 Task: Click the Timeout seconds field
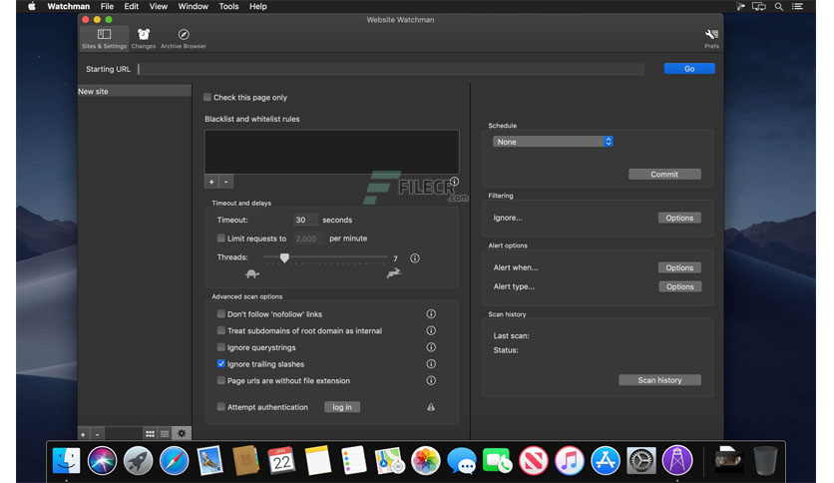point(305,220)
